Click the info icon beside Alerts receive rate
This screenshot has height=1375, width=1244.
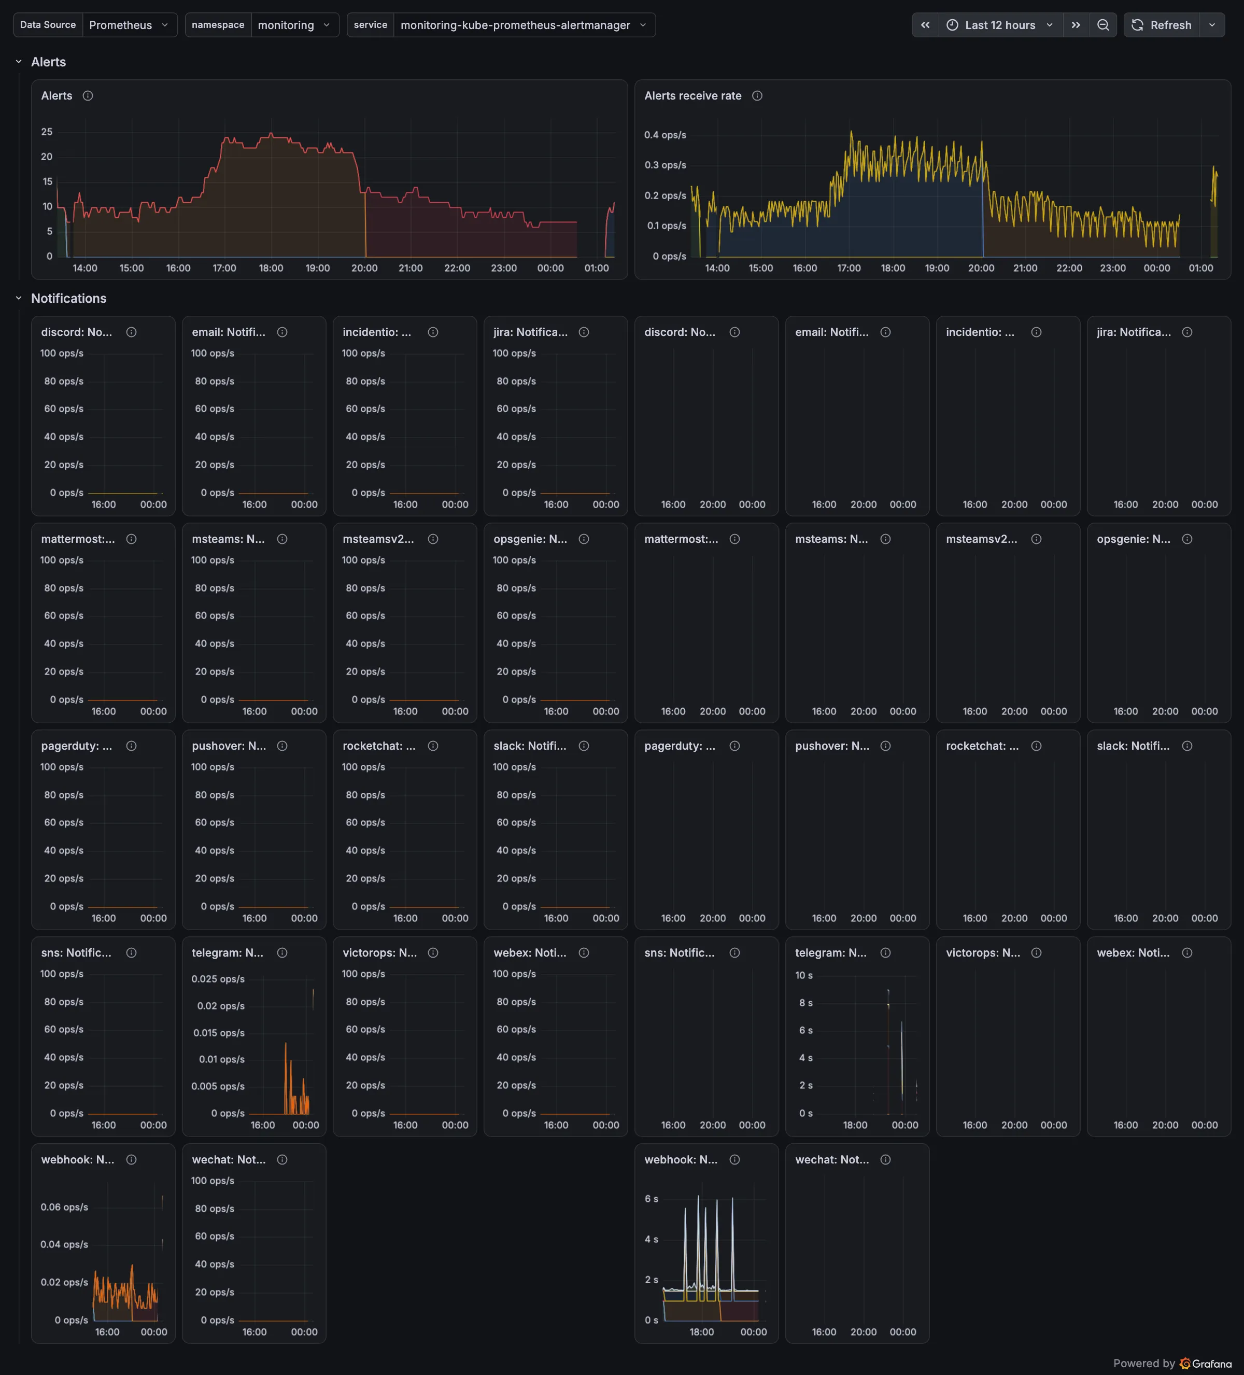coord(757,95)
